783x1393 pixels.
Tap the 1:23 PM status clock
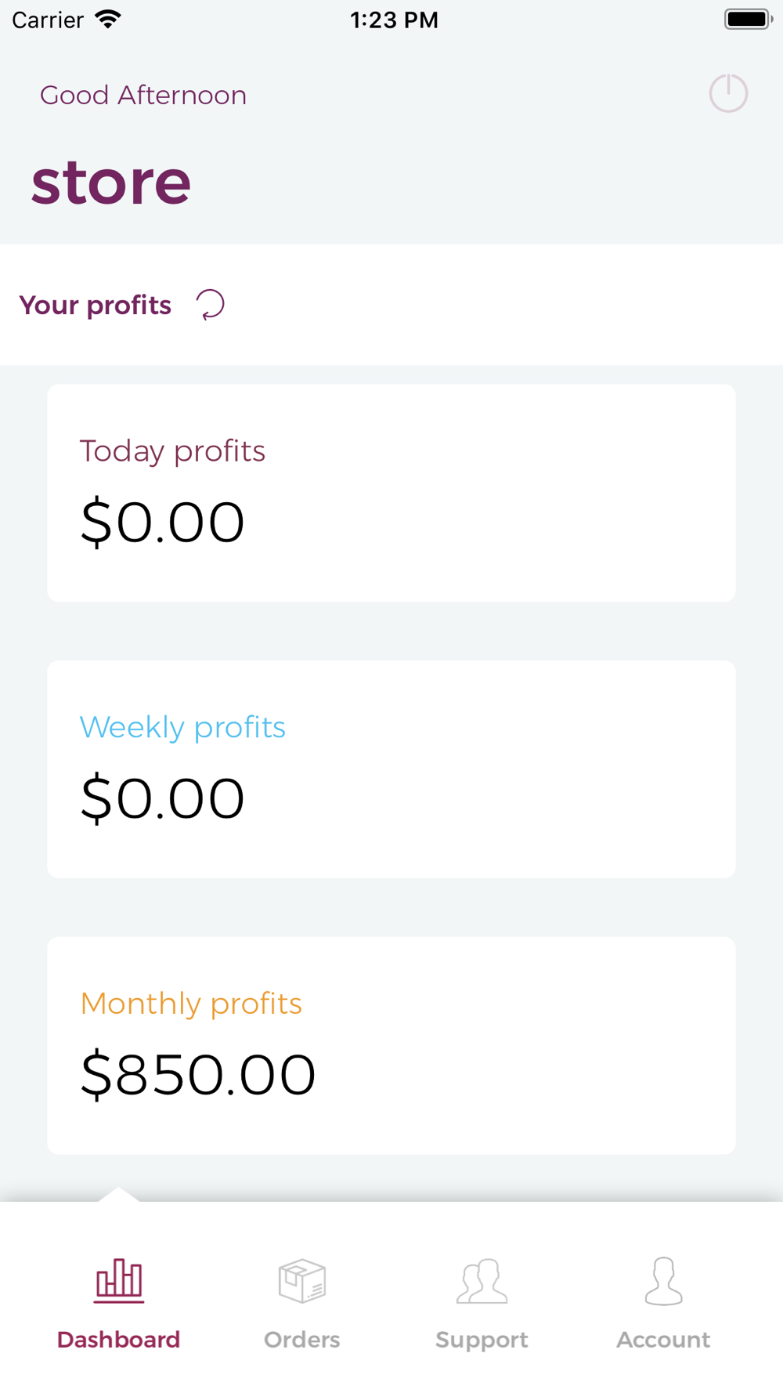point(394,20)
